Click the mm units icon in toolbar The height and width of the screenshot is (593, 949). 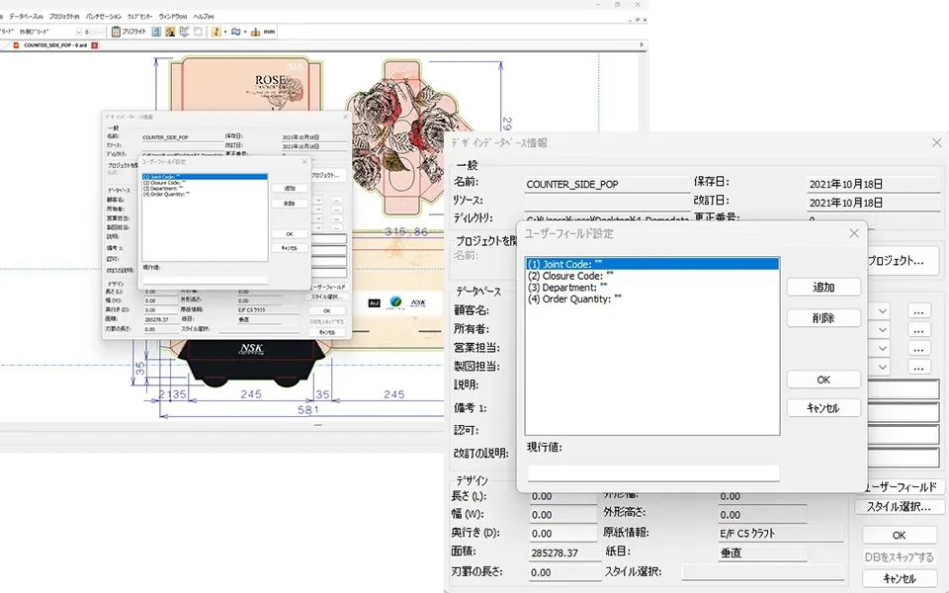[263, 32]
